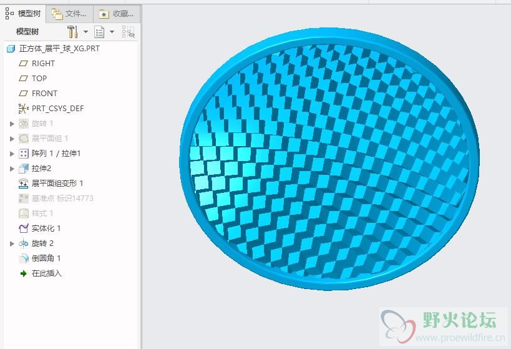Expand the 旋转 1 feature
The width and height of the screenshot is (511, 349).
(12, 124)
